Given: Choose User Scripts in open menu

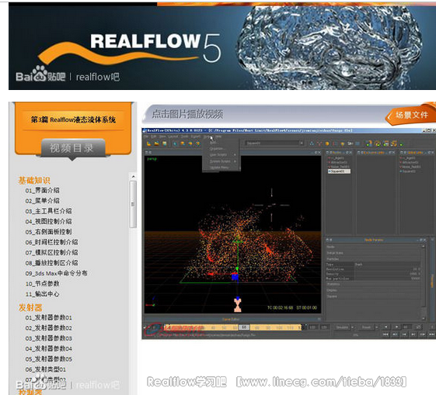Looking at the screenshot, I should [x=221, y=154].
